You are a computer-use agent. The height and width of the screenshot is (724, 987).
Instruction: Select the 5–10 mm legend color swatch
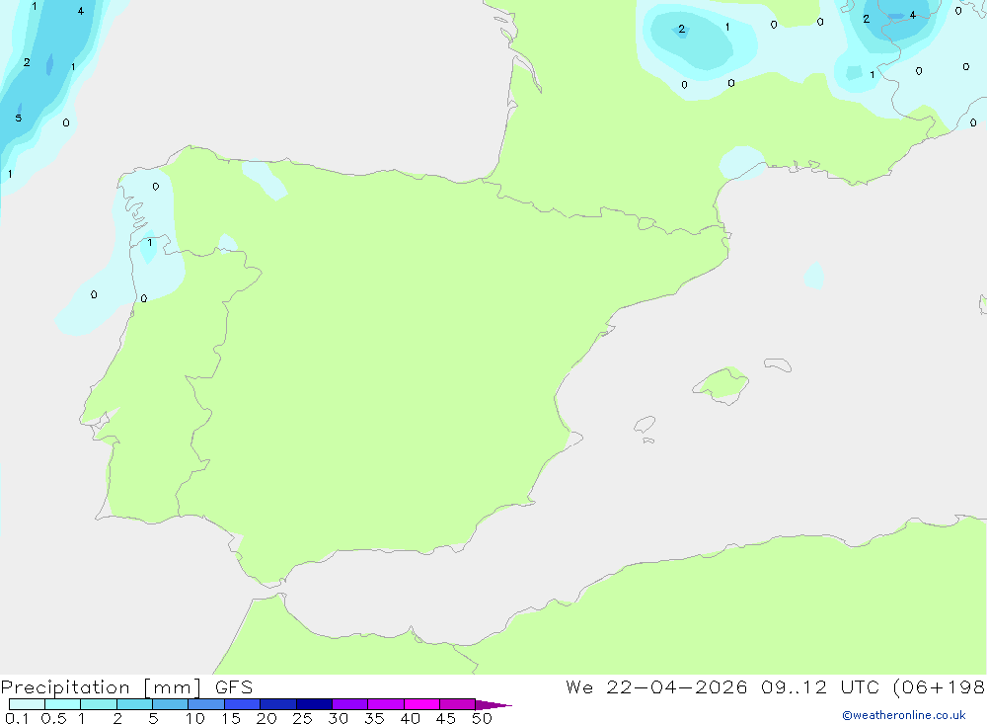(171, 704)
